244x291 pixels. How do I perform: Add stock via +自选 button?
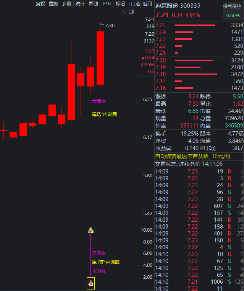point(134,4)
